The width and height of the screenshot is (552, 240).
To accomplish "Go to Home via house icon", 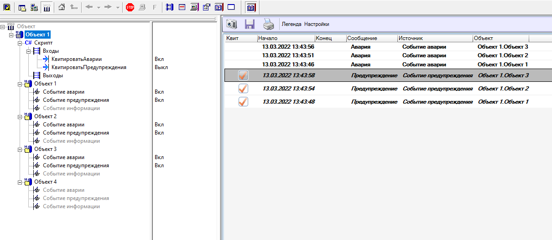I will (x=62, y=7).
